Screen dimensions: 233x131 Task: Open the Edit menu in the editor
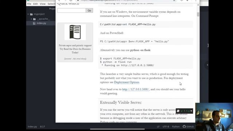pyautogui.click(x=35, y=4)
